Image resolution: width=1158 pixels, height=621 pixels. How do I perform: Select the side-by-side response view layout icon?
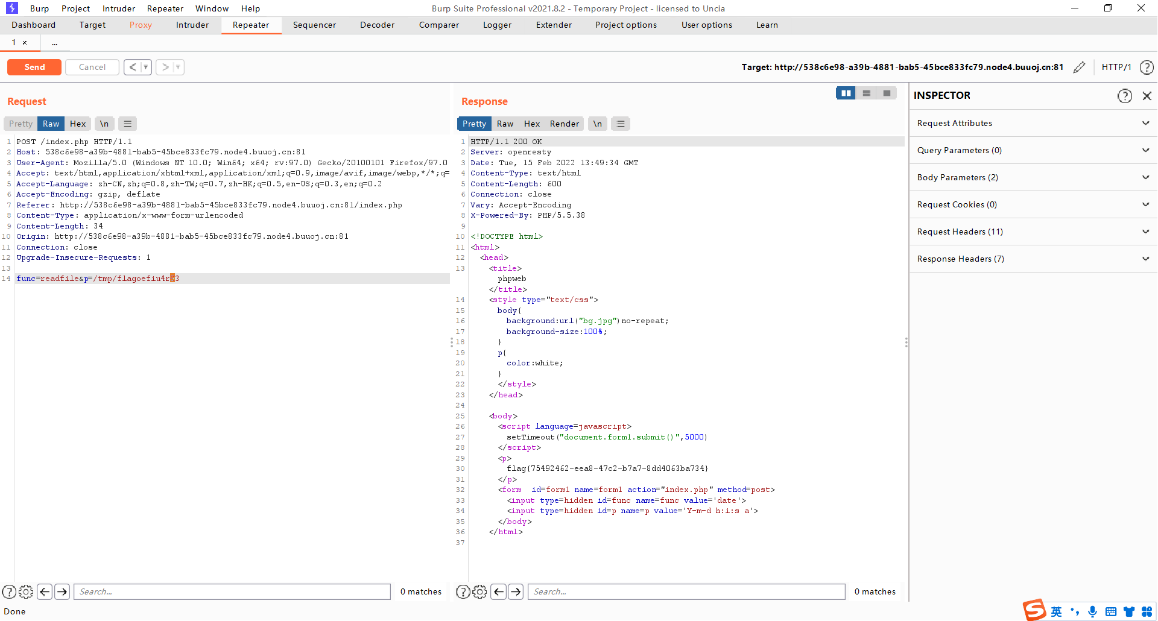pos(846,93)
